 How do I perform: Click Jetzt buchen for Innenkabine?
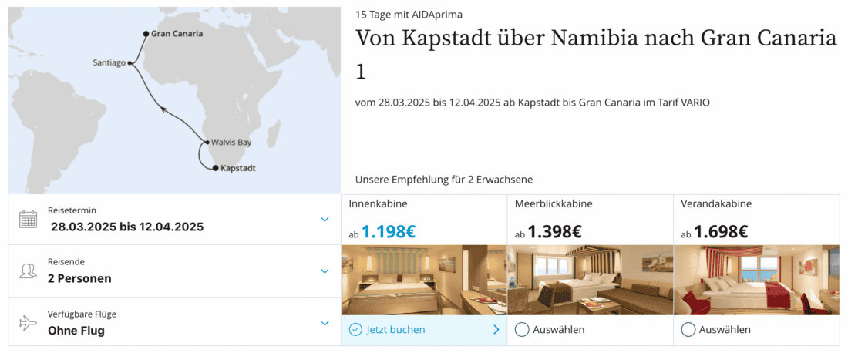point(396,330)
